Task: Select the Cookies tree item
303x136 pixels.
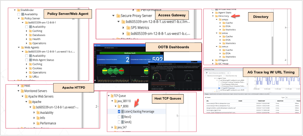Action: tap(37, 69)
